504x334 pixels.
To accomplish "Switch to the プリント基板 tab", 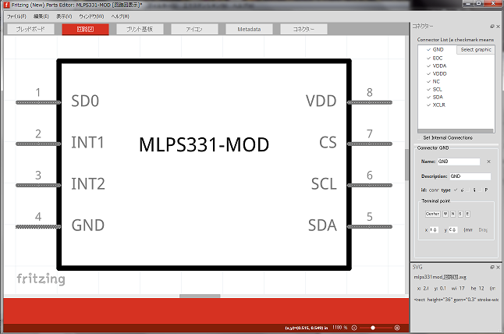I will (x=140, y=29).
